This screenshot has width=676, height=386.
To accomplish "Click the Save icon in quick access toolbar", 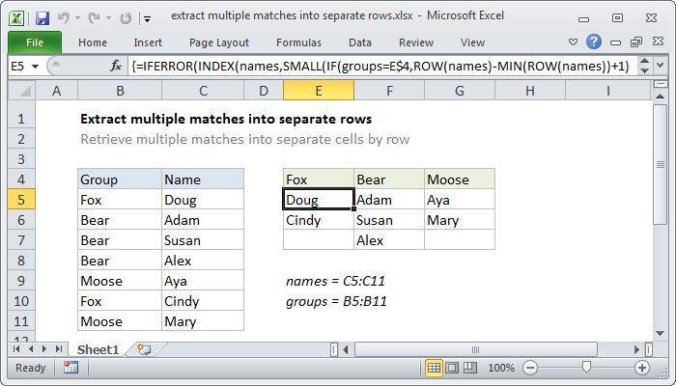I will click(x=42, y=18).
